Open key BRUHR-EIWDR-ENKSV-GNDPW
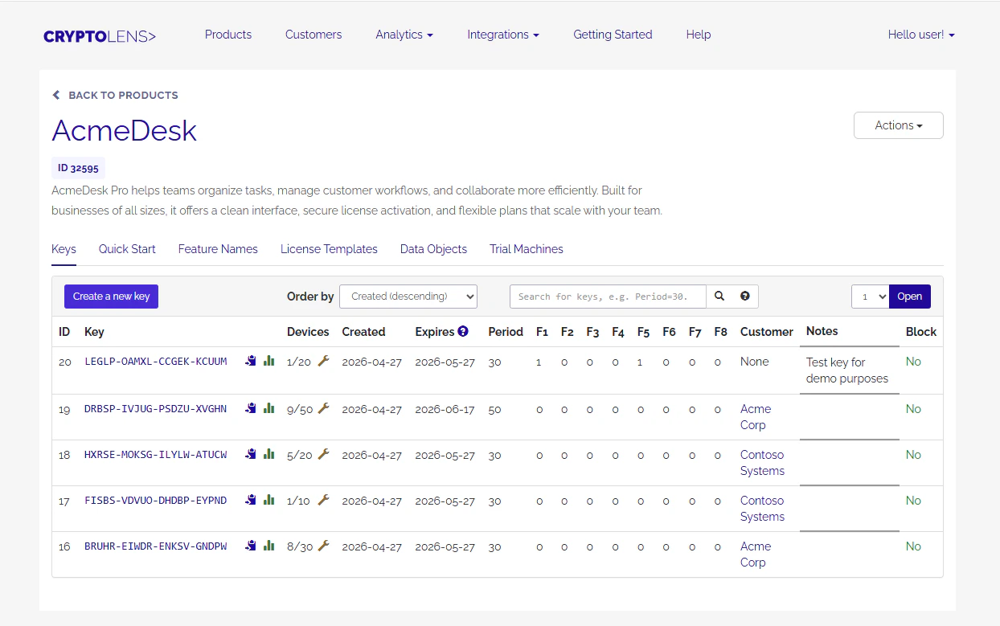The height and width of the screenshot is (626, 1000). pos(156,546)
